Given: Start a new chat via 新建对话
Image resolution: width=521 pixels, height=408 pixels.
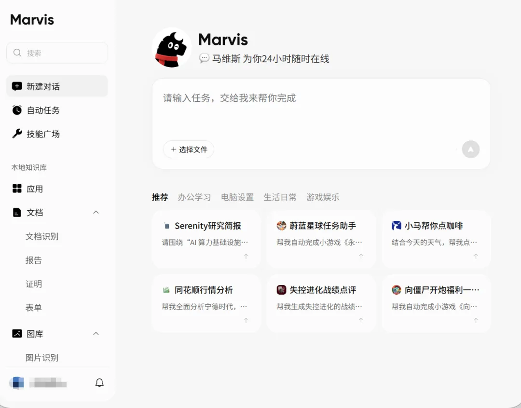Looking at the screenshot, I should click(57, 86).
